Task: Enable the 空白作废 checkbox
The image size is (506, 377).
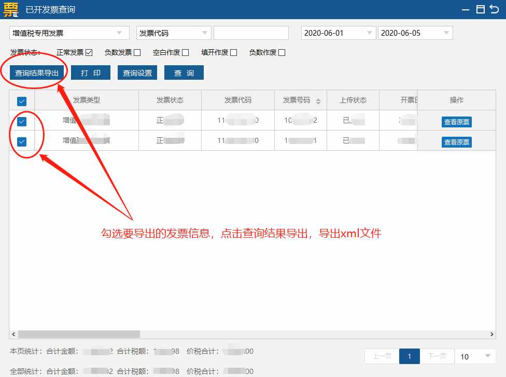Action: 185,52
